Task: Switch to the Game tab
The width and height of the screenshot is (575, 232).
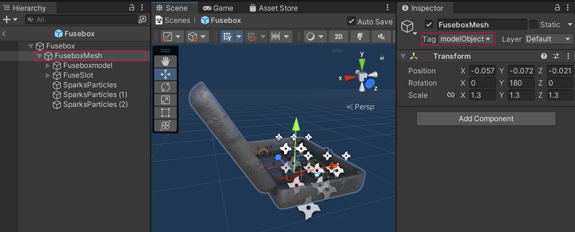Action: pyautogui.click(x=218, y=8)
